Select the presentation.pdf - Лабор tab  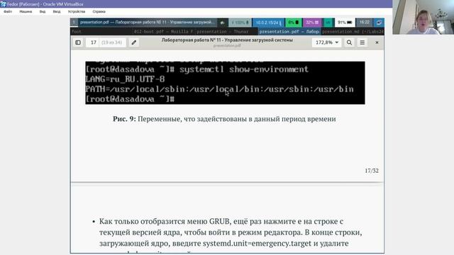[x=289, y=31]
